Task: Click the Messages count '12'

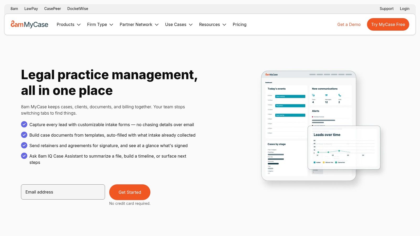Action: [x=326, y=102]
